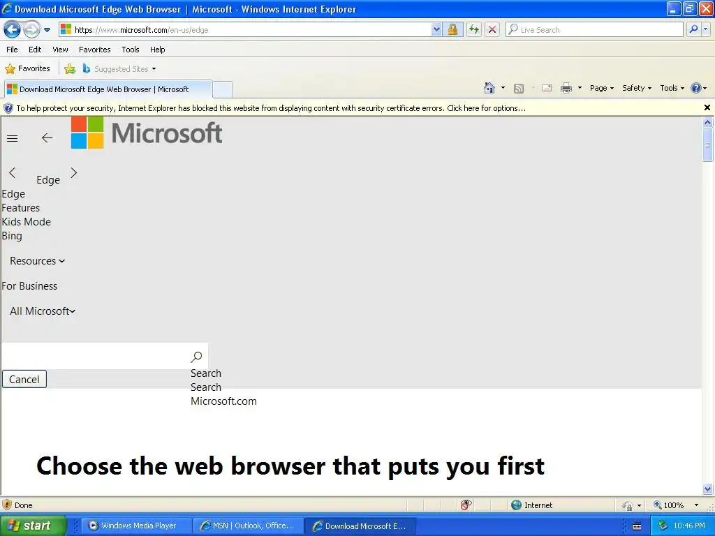The height and width of the screenshot is (536, 715).
Task: Click the Microsoft logo
Action: [x=147, y=133]
